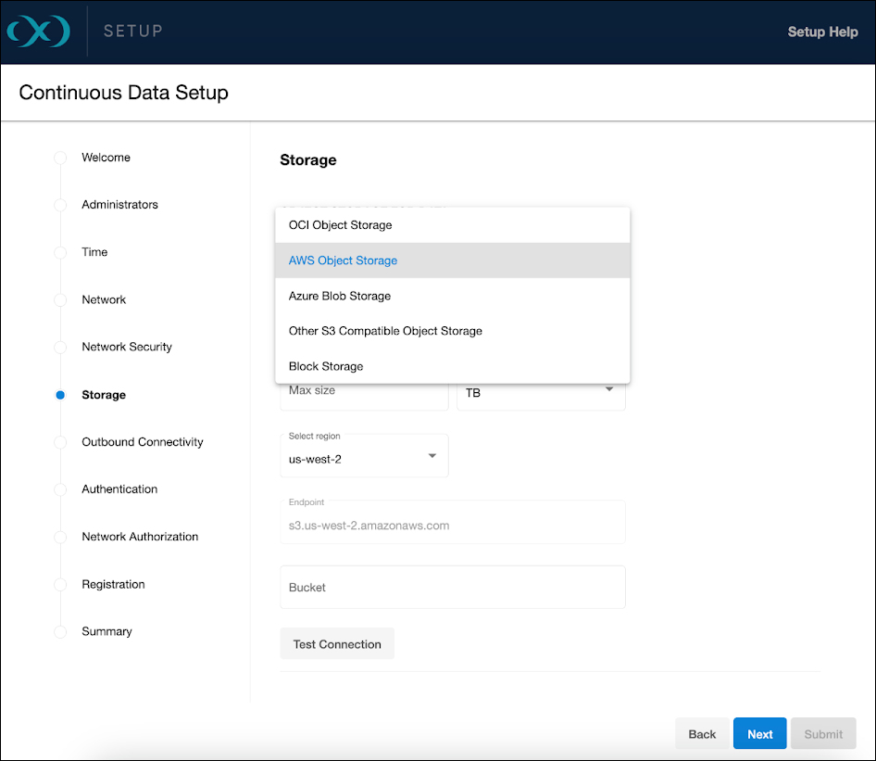Image resolution: width=876 pixels, height=761 pixels.
Task: Click inside the Bucket input field
Action: pyautogui.click(x=452, y=587)
